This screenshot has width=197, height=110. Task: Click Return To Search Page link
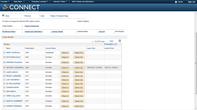[x=59, y=16]
